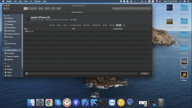Open the File menu
This screenshot has width=192, height=108.
click(15, 1)
